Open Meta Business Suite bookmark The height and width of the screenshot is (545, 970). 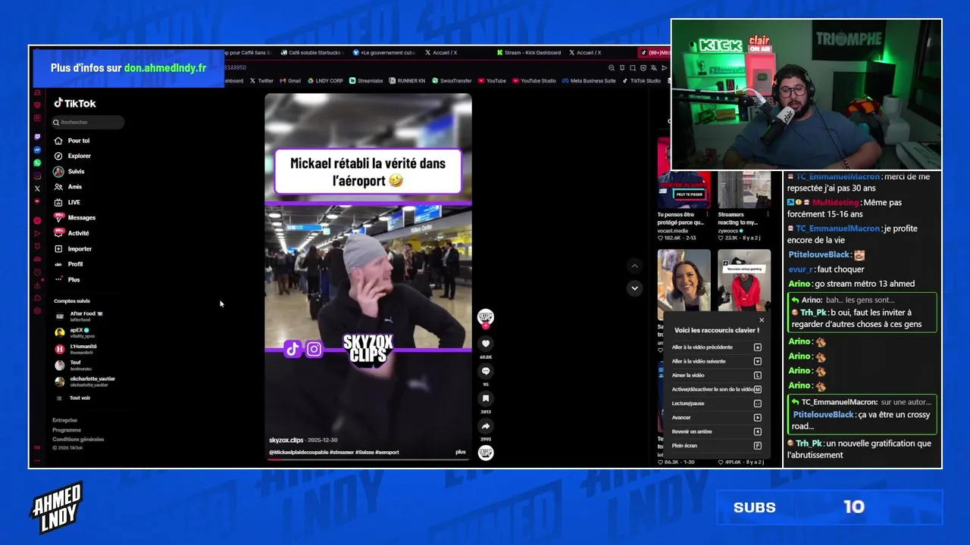coord(589,81)
